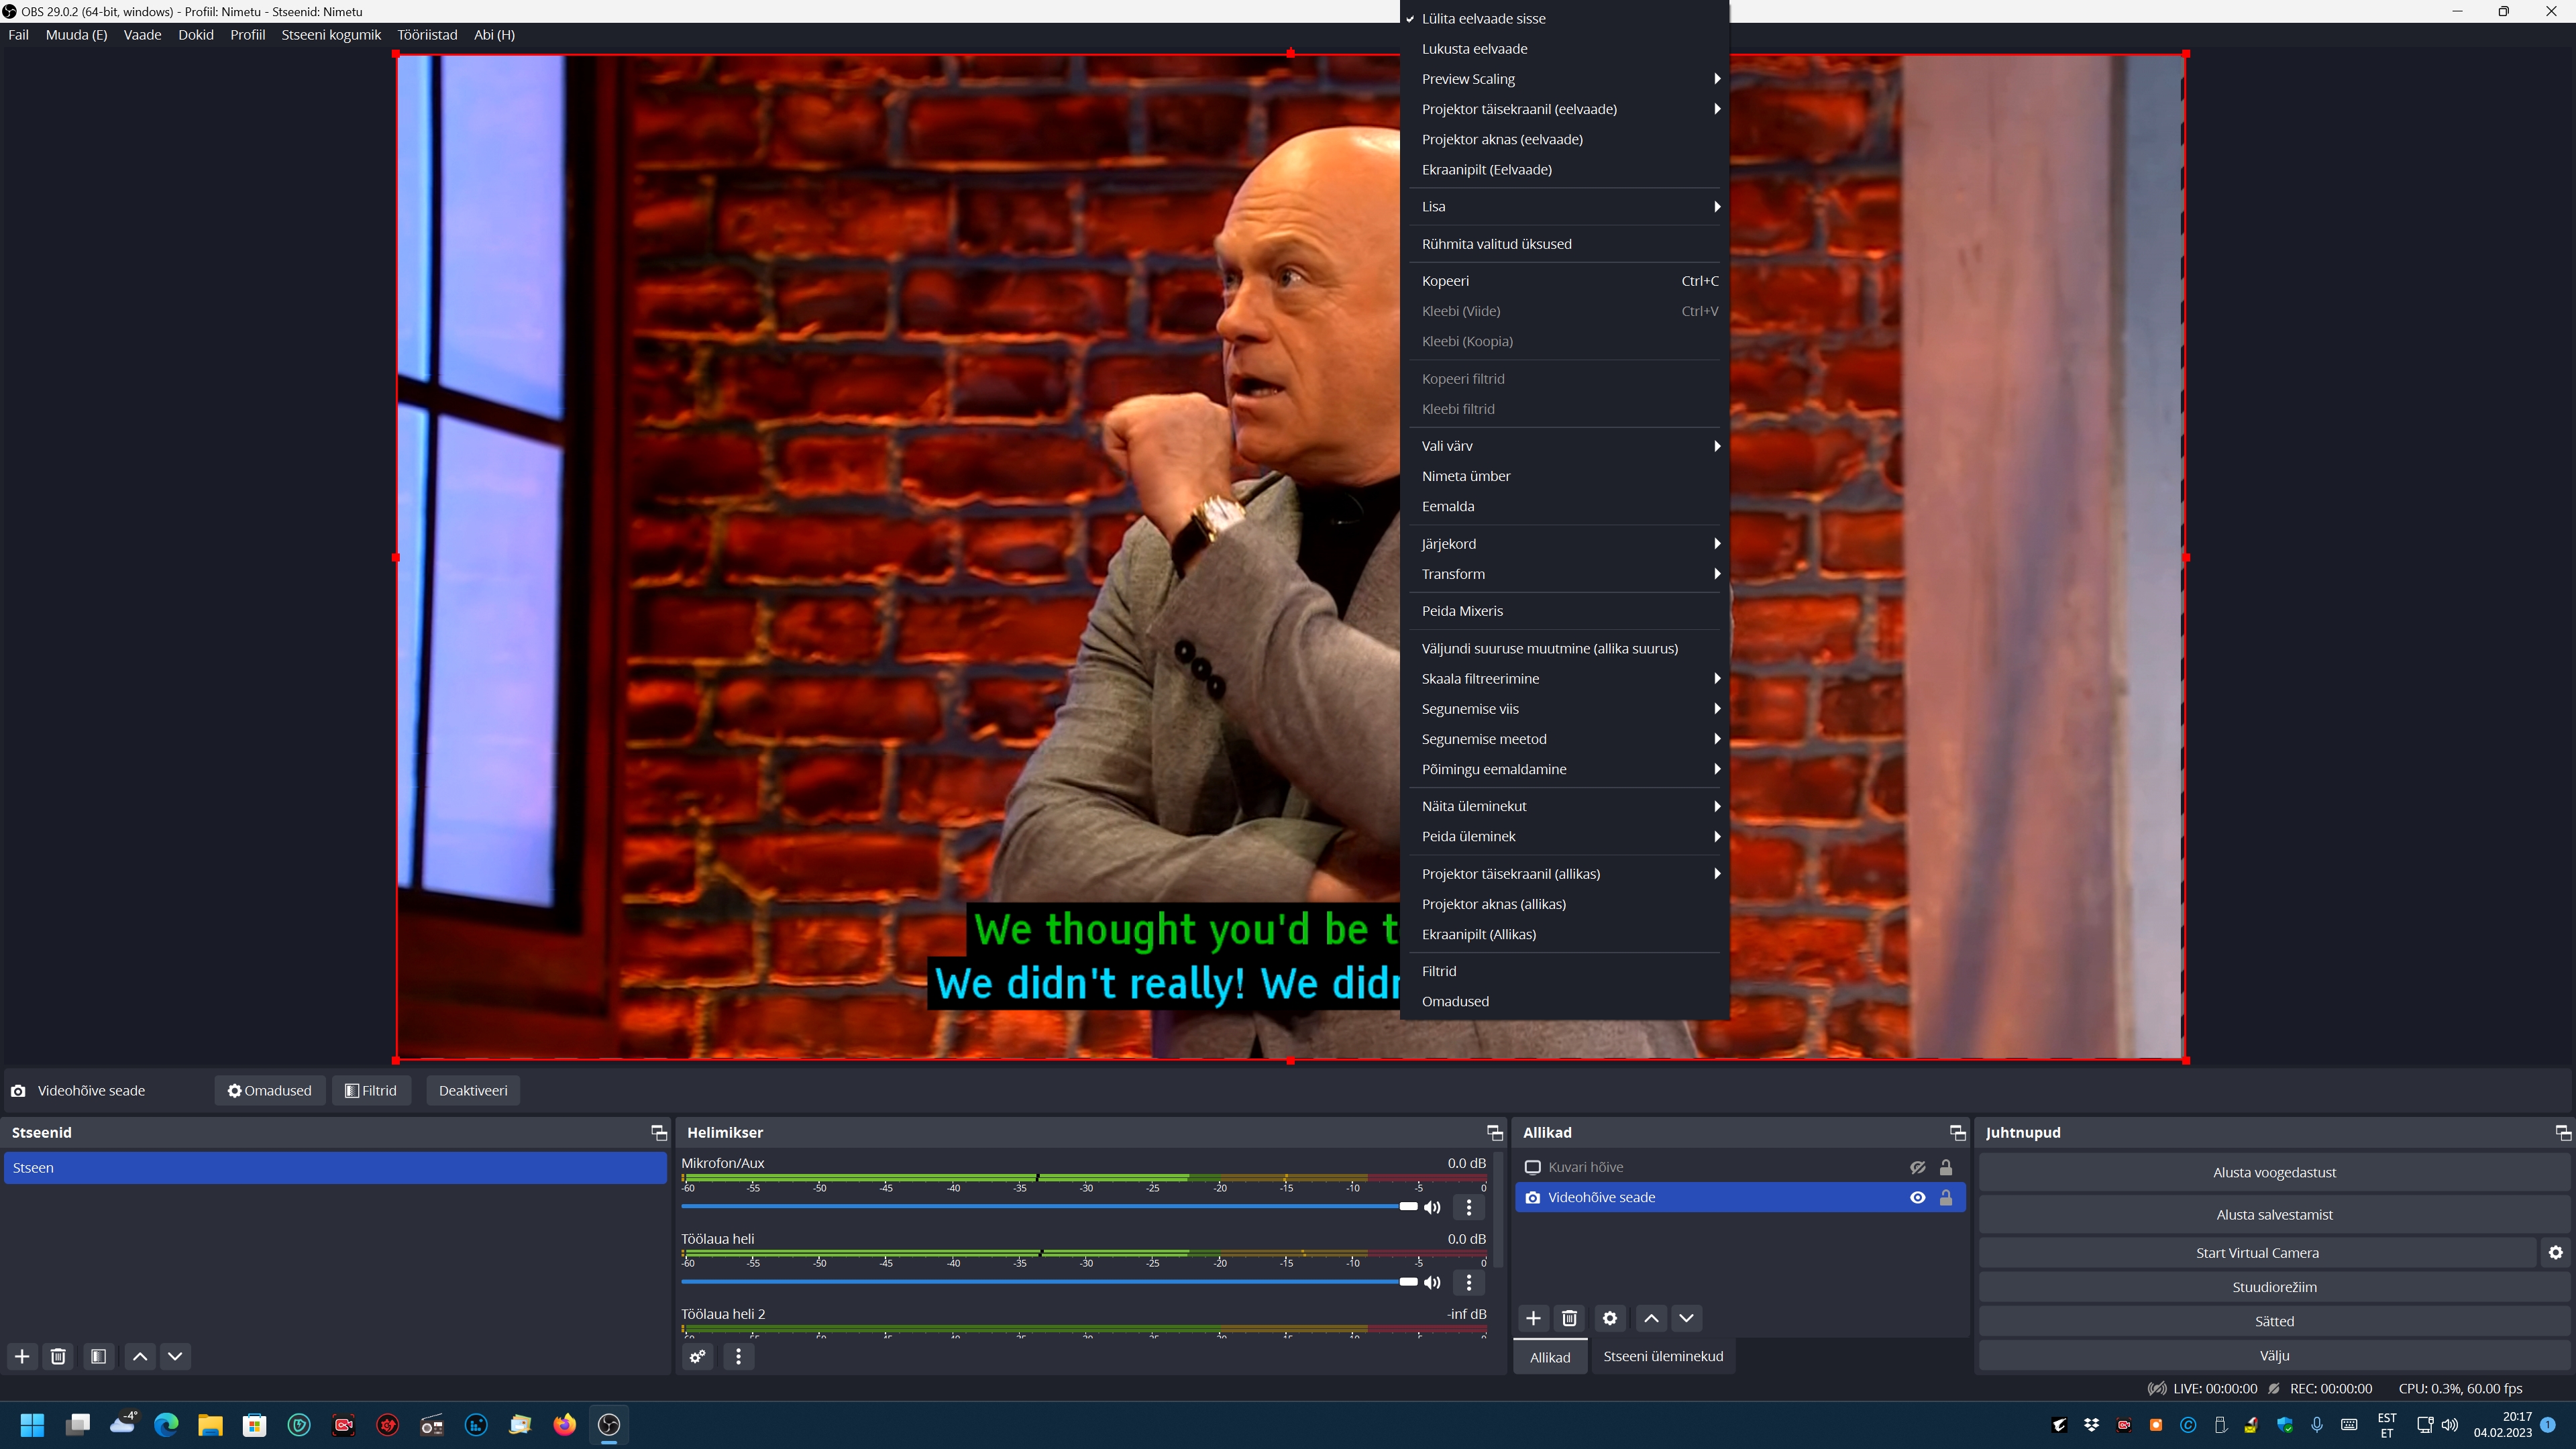Expand Skaala filtreerimine submenu
This screenshot has width=2576, height=1449.
click(x=1564, y=678)
